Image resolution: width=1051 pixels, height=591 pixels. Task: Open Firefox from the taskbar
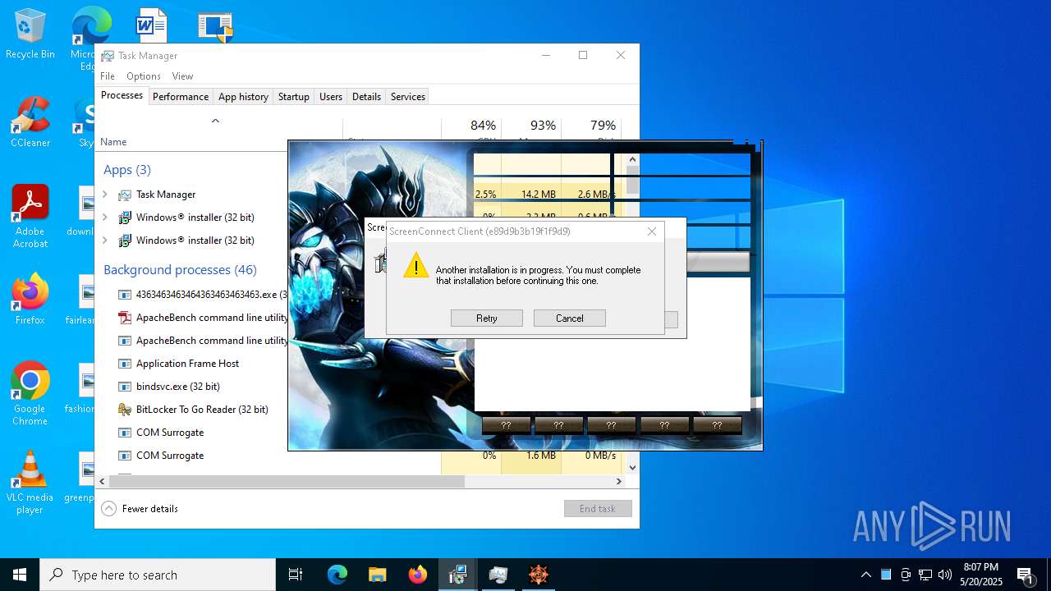(x=417, y=575)
